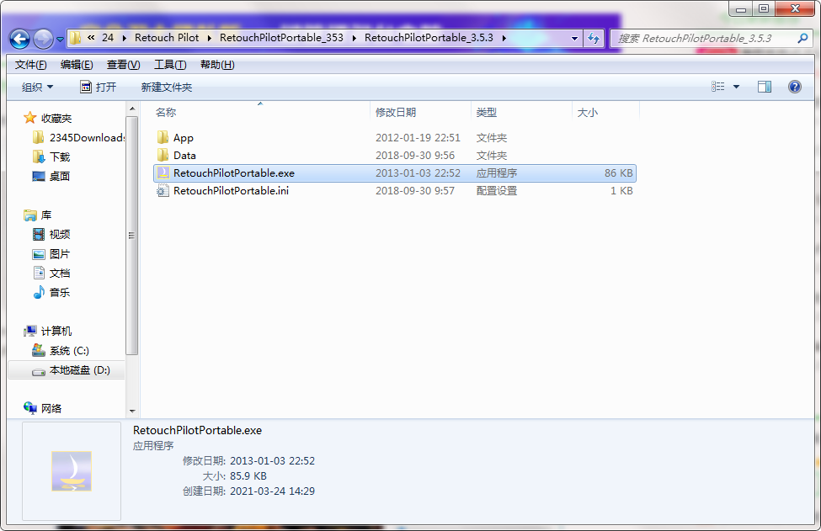Screen dimensions: 821x531
Task: Toggle the preview pane icon
Action: (765, 87)
